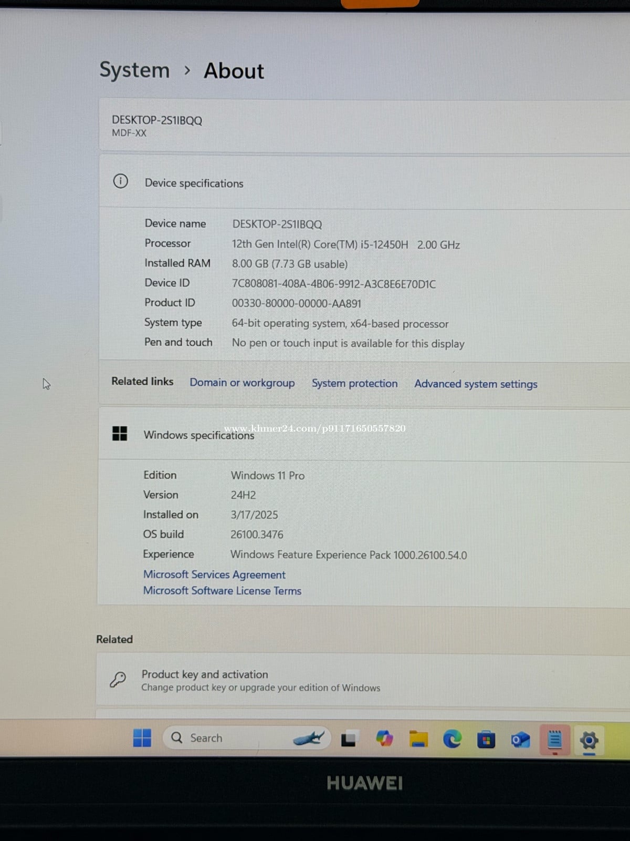The image size is (630, 841).
Task: Collapse the Device specifications section header
Action: [364, 182]
